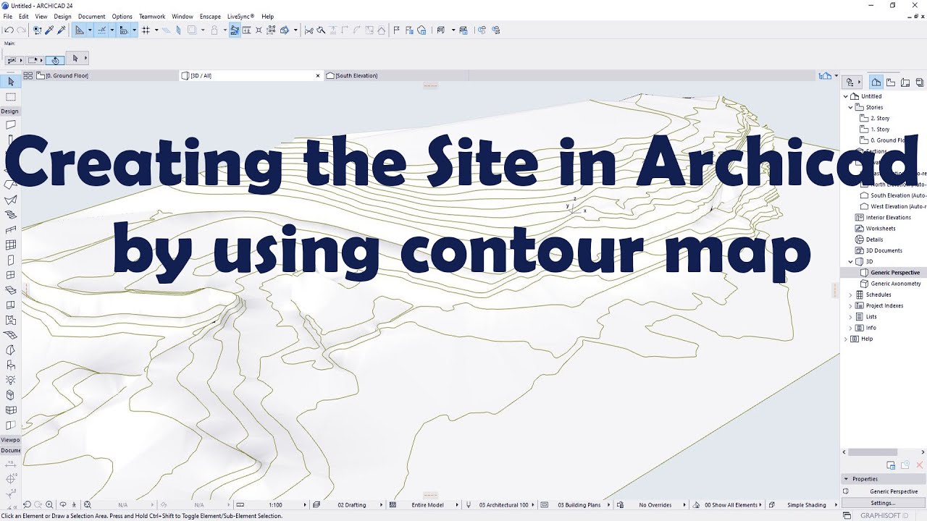Select the Curtain Wall tool in Toolbox
Image resolution: width=927 pixels, height=521 pixels.
click(10, 245)
